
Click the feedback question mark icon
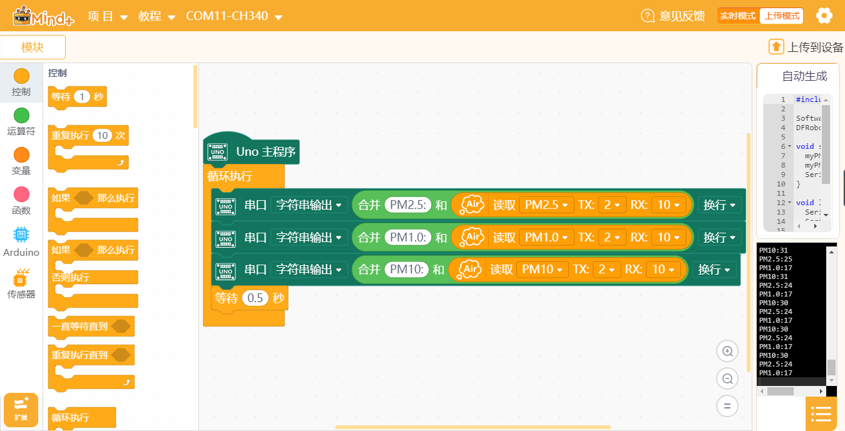point(647,16)
